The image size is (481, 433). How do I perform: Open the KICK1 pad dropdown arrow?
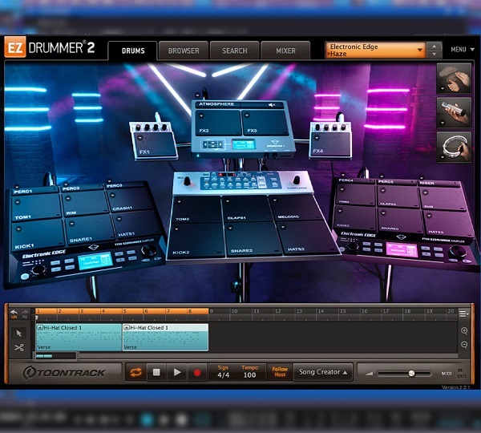pos(18,229)
